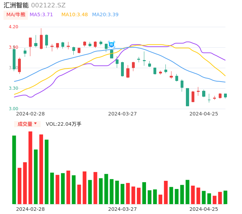Click the VOL:22.04万手 volume readout

point(63,124)
